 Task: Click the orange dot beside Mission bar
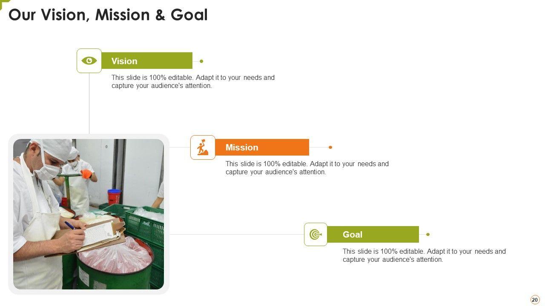click(330, 147)
